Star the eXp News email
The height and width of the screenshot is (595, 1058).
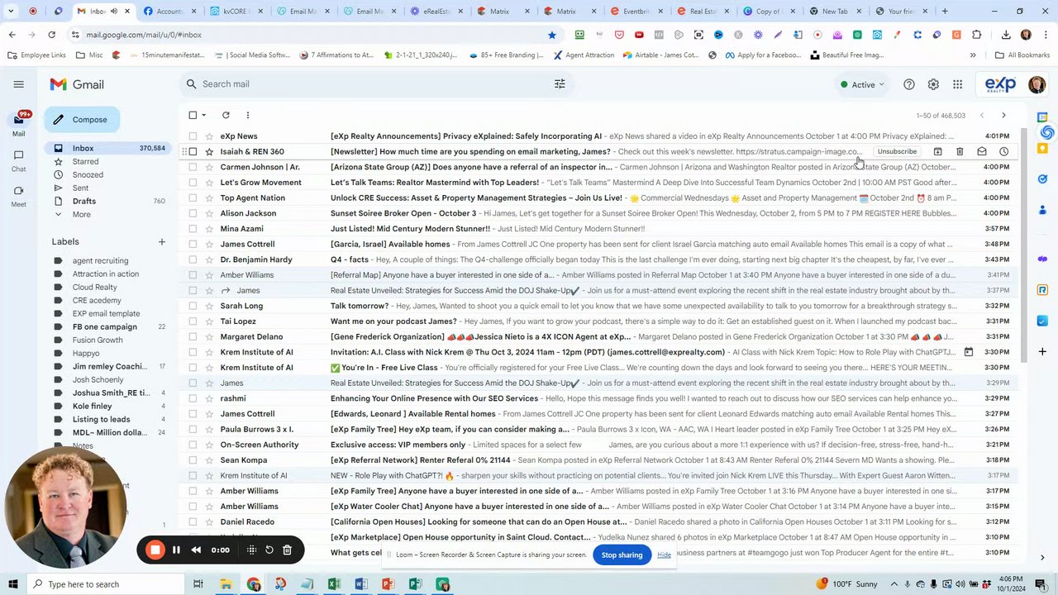(209, 136)
